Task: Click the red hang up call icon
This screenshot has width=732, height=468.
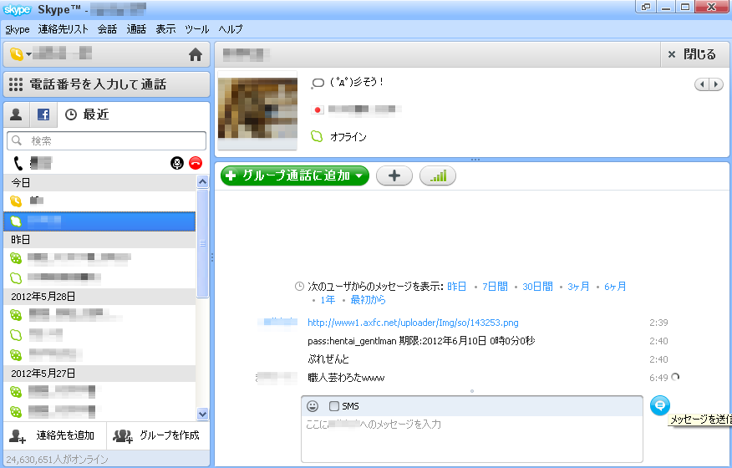Action: tap(196, 162)
